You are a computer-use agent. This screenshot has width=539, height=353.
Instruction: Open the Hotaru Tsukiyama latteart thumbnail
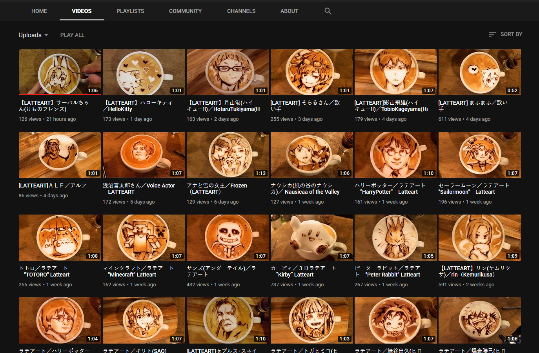228,72
